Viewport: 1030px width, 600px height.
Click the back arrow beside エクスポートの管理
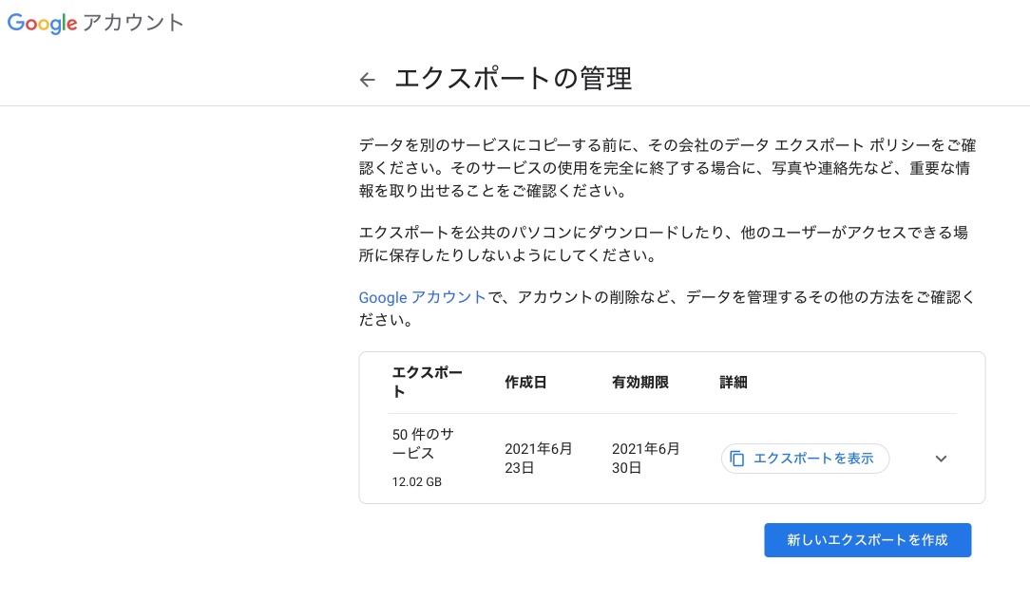(368, 80)
